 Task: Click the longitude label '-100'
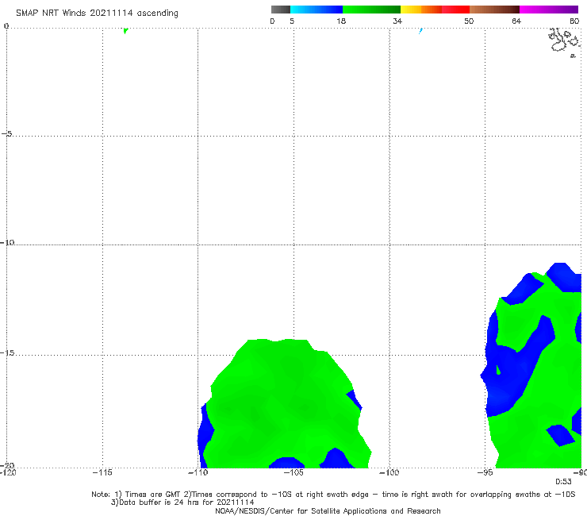(x=389, y=472)
